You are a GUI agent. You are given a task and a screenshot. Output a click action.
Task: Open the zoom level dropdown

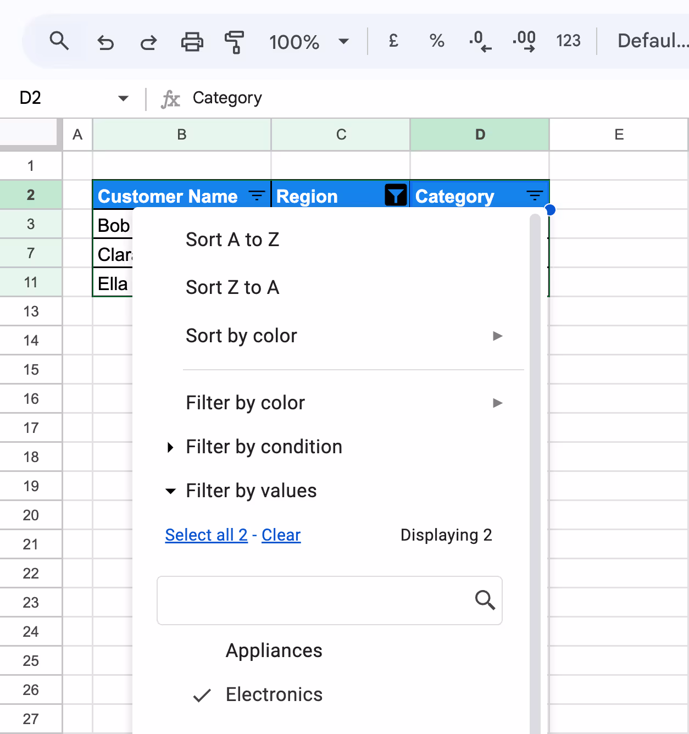click(343, 41)
